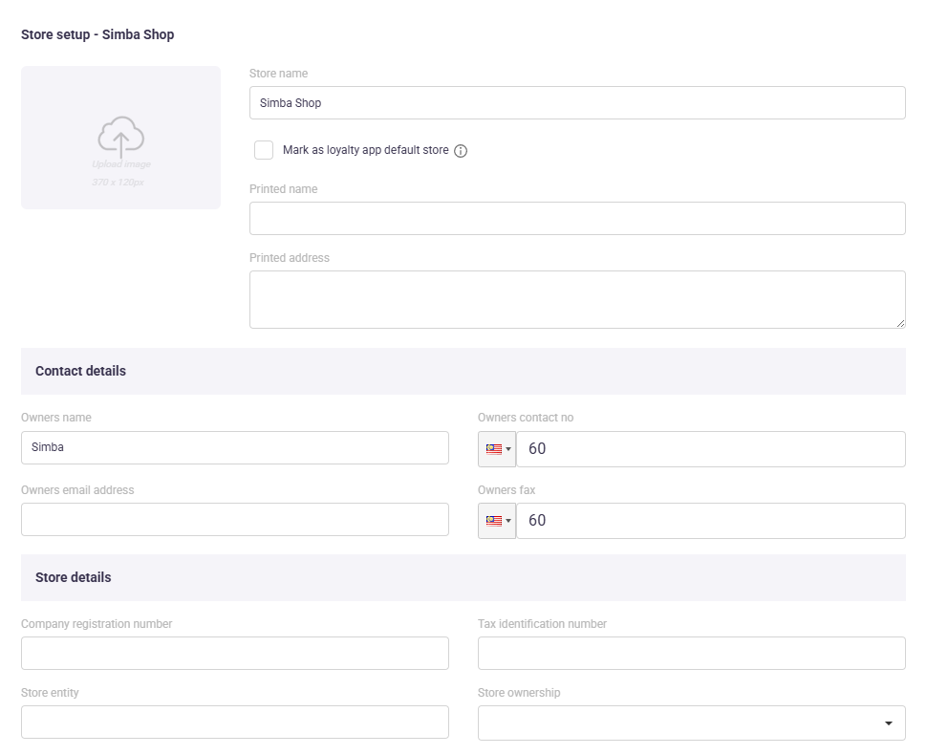Click the Store name input field

click(x=577, y=103)
